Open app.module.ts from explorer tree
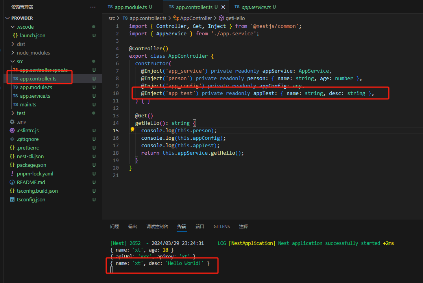 click(36, 87)
